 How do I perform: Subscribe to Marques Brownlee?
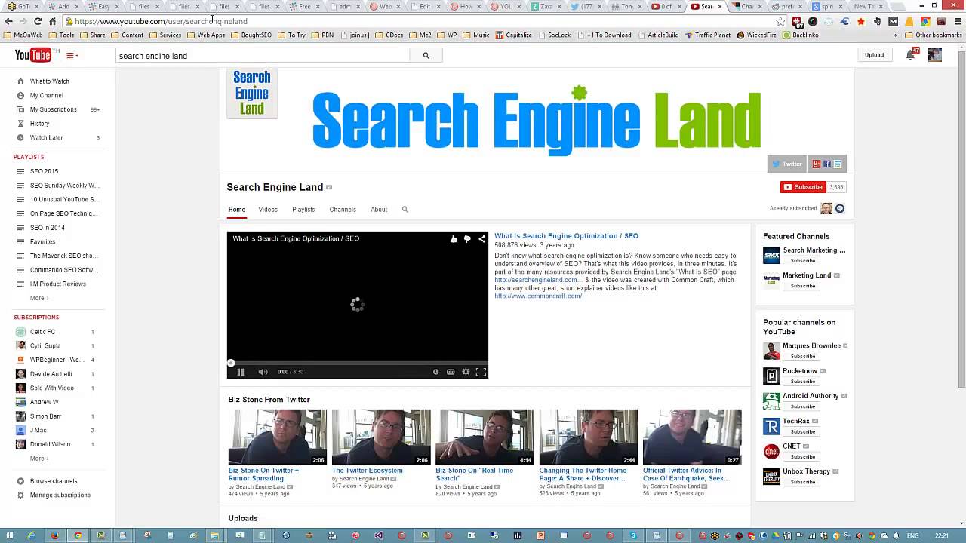pyautogui.click(x=802, y=356)
